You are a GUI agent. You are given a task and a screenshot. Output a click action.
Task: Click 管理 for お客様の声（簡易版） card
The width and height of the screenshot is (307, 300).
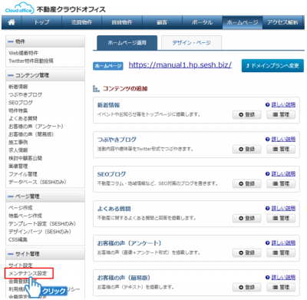pyautogui.click(x=281, y=287)
